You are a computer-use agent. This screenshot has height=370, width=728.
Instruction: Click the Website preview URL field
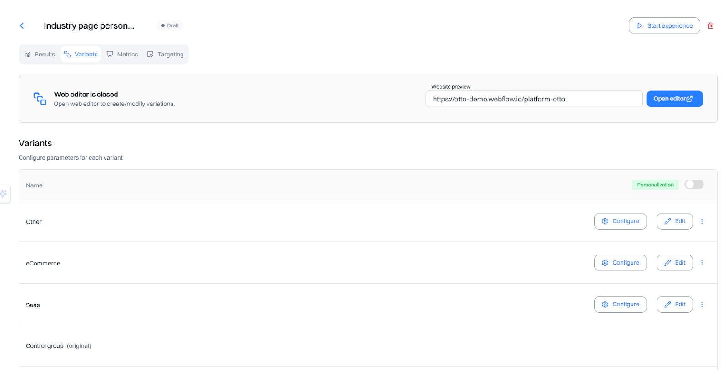pyautogui.click(x=534, y=99)
